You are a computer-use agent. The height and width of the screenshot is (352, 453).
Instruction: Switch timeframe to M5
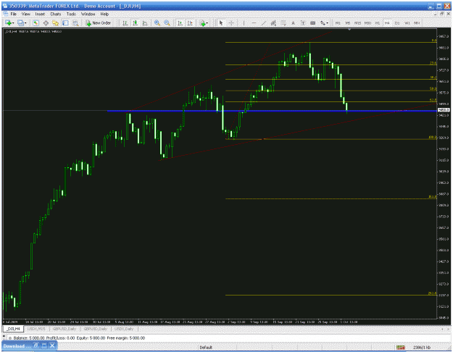(x=348, y=22)
